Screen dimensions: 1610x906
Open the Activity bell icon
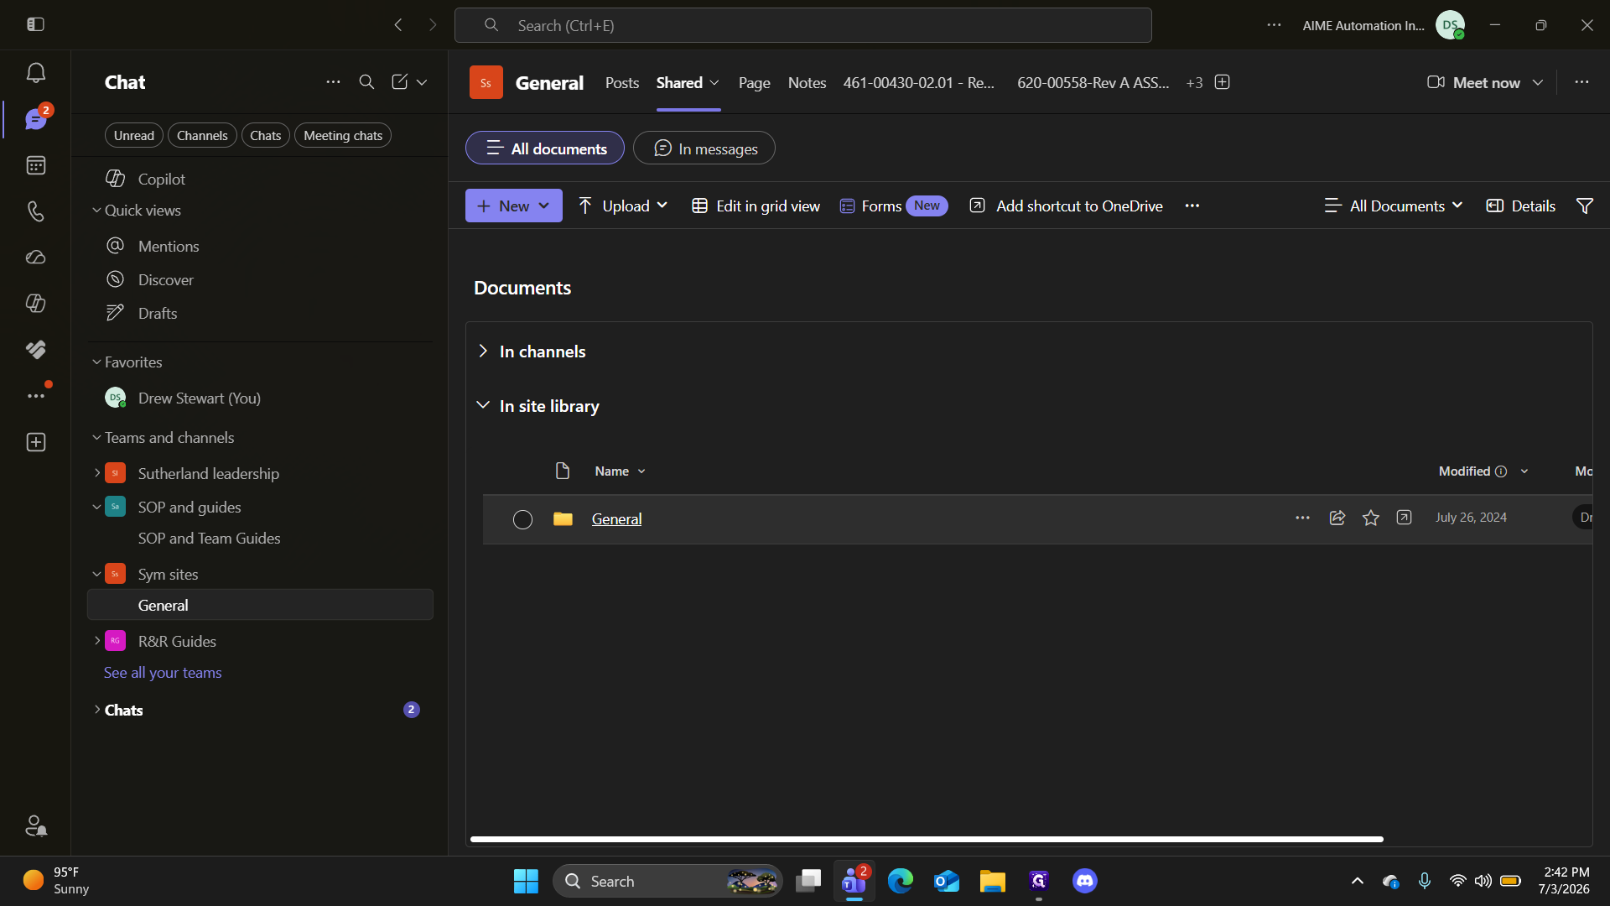pyautogui.click(x=35, y=73)
